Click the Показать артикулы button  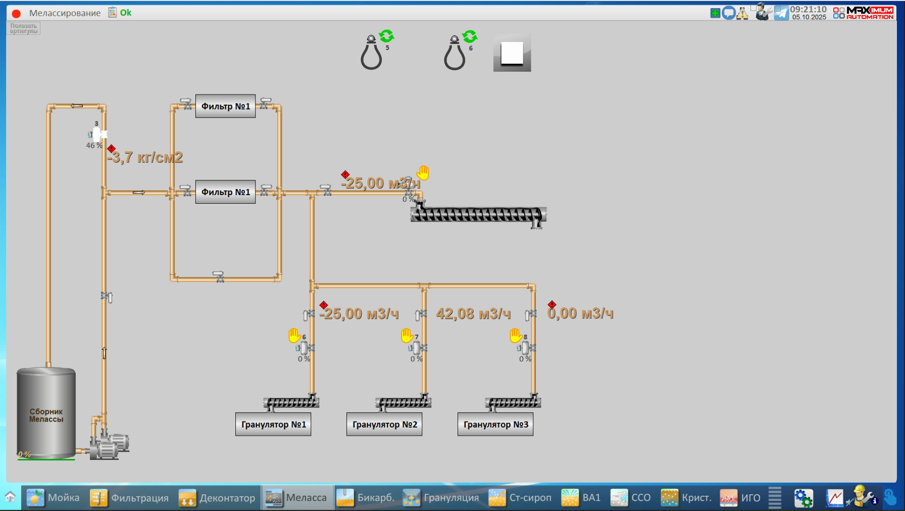coord(24,28)
